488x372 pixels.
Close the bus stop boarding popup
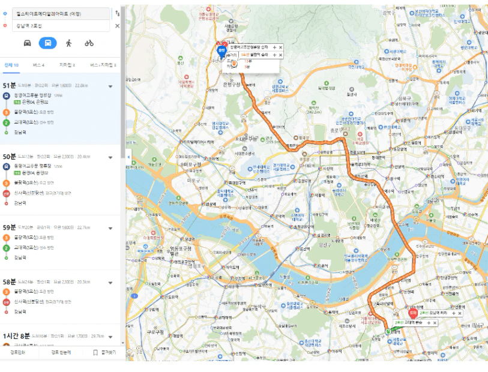280,47
